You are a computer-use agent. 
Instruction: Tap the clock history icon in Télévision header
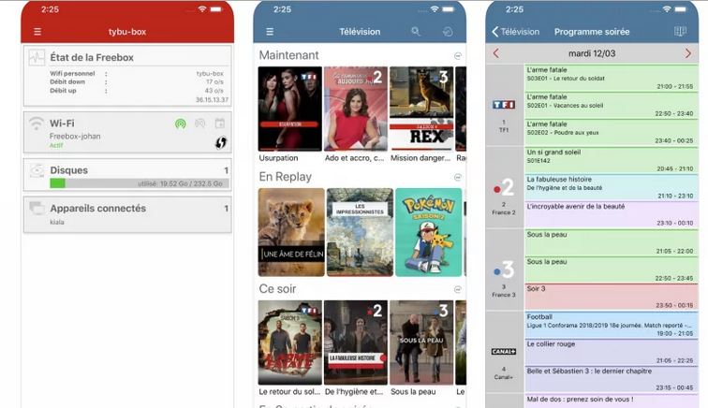(x=448, y=32)
